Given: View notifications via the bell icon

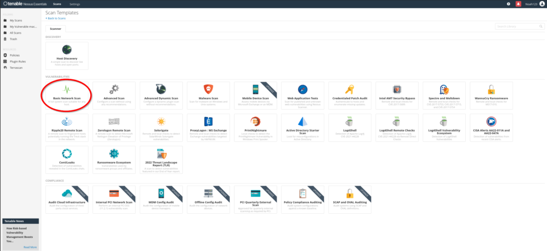Looking at the screenshot, I should (518, 4).
